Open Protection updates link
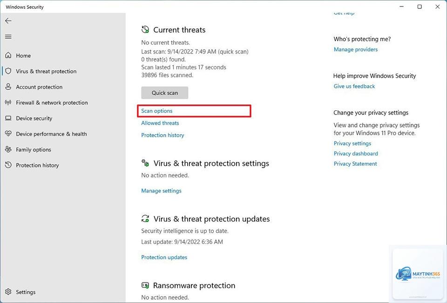 164,257
